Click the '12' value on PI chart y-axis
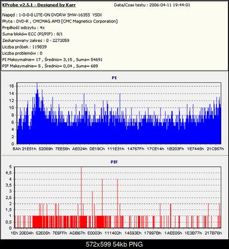Screen dimensions: 229x249 tap(12, 100)
